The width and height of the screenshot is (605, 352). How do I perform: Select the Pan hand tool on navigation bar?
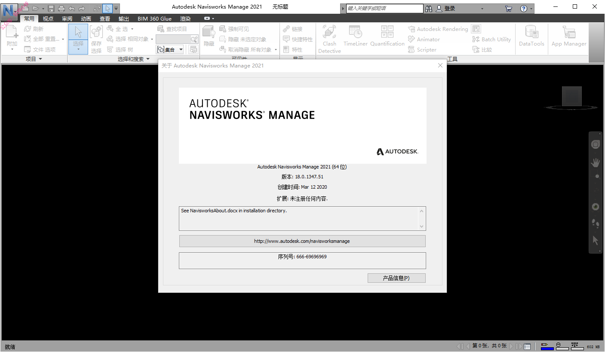tap(596, 162)
